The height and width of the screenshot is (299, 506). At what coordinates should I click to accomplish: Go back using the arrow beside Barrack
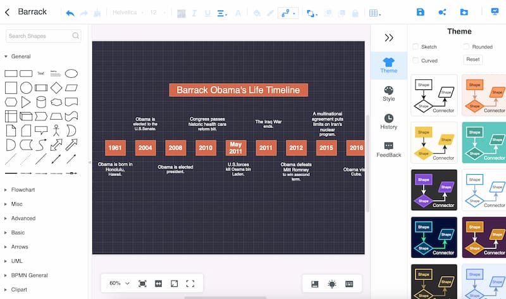tap(7, 12)
